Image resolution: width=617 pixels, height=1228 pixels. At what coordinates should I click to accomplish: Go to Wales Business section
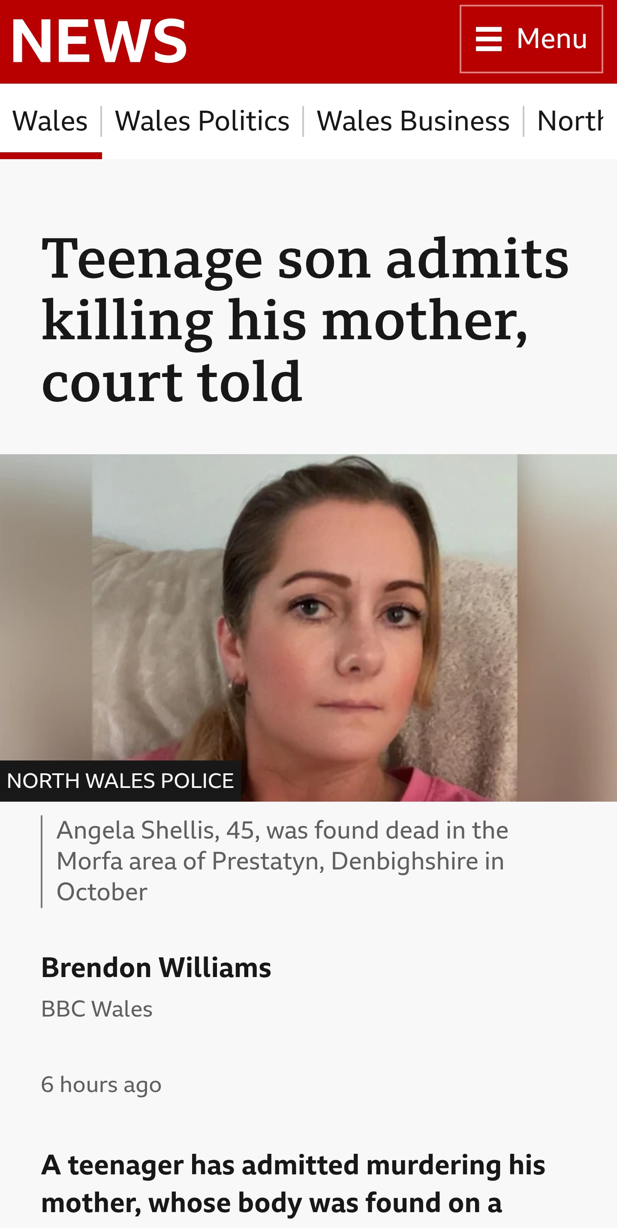tap(413, 121)
